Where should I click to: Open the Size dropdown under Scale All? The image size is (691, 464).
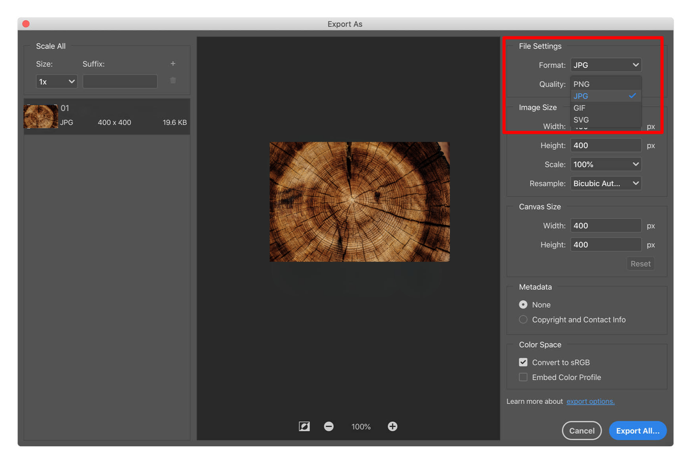pos(56,81)
